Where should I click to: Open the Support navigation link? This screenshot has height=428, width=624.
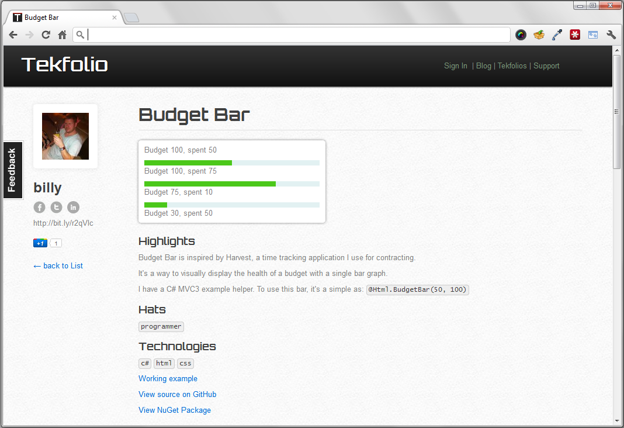(546, 65)
